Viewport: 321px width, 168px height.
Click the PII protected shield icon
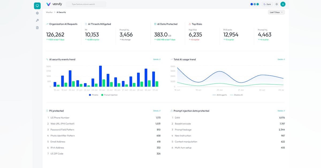click(x=47, y=111)
